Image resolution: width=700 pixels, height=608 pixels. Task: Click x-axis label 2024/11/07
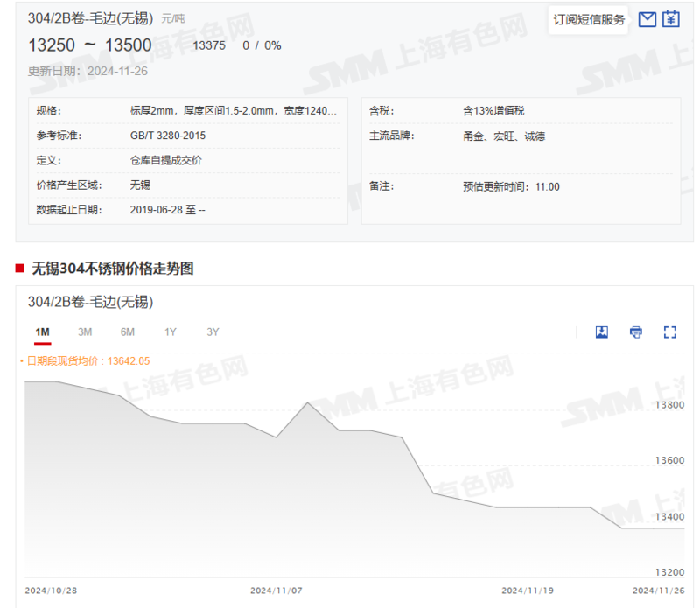pyautogui.click(x=276, y=591)
